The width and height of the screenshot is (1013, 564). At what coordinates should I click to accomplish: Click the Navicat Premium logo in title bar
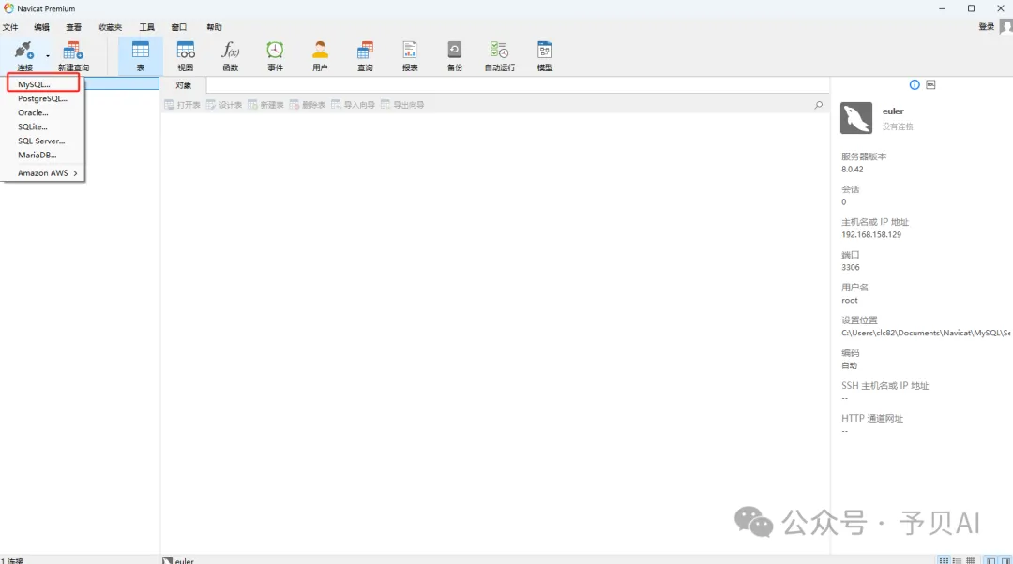point(8,8)
